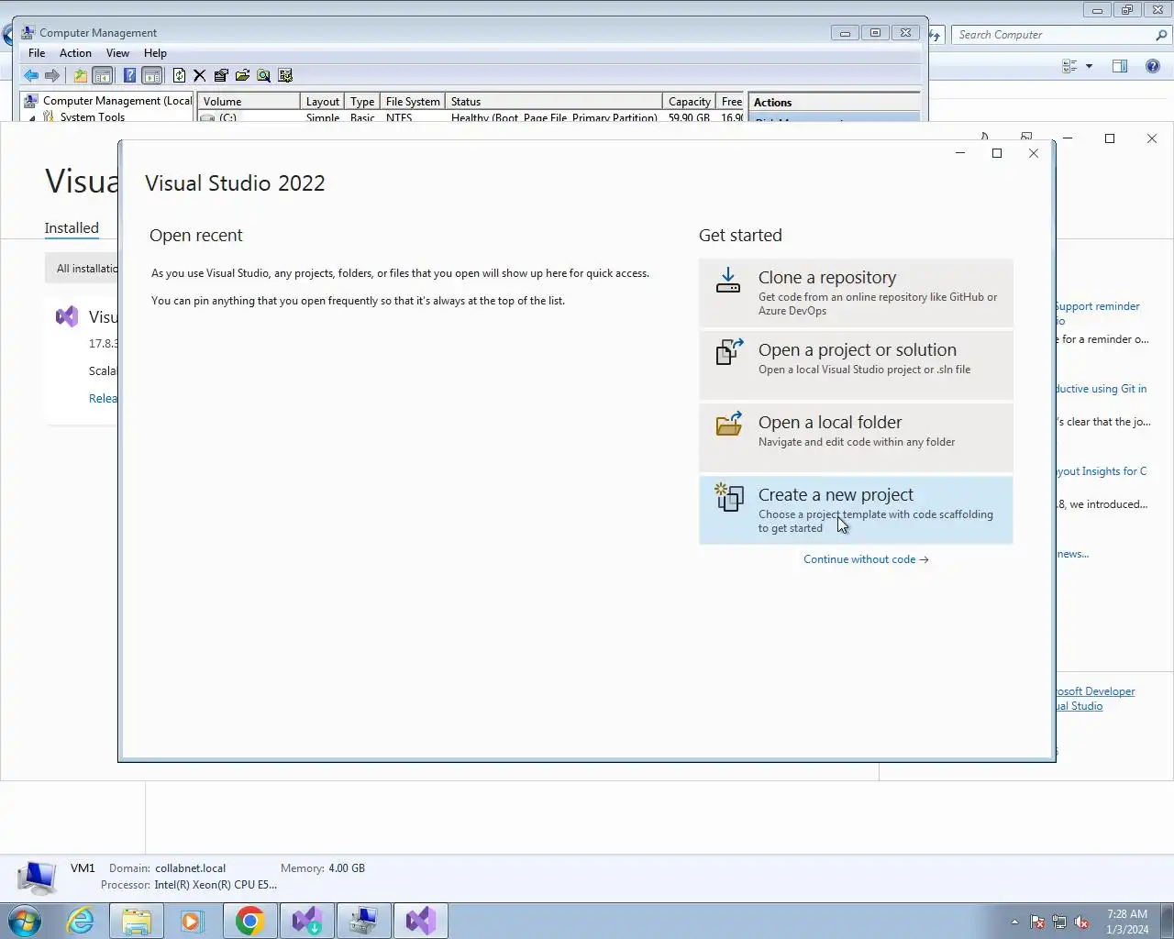Click Forward arrow in Computer Management toolbar
The image size is (1174, 939).
pyautogui.click(x=52, y=75)
